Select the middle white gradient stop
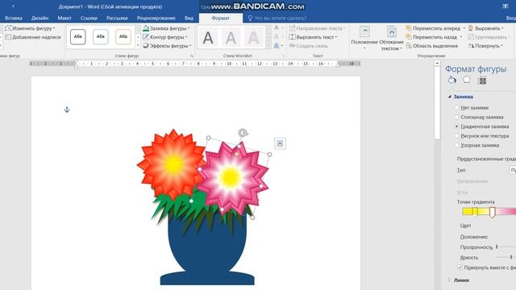Image resolution: width=516 pixels, height=290 pixels. point(493,213)
